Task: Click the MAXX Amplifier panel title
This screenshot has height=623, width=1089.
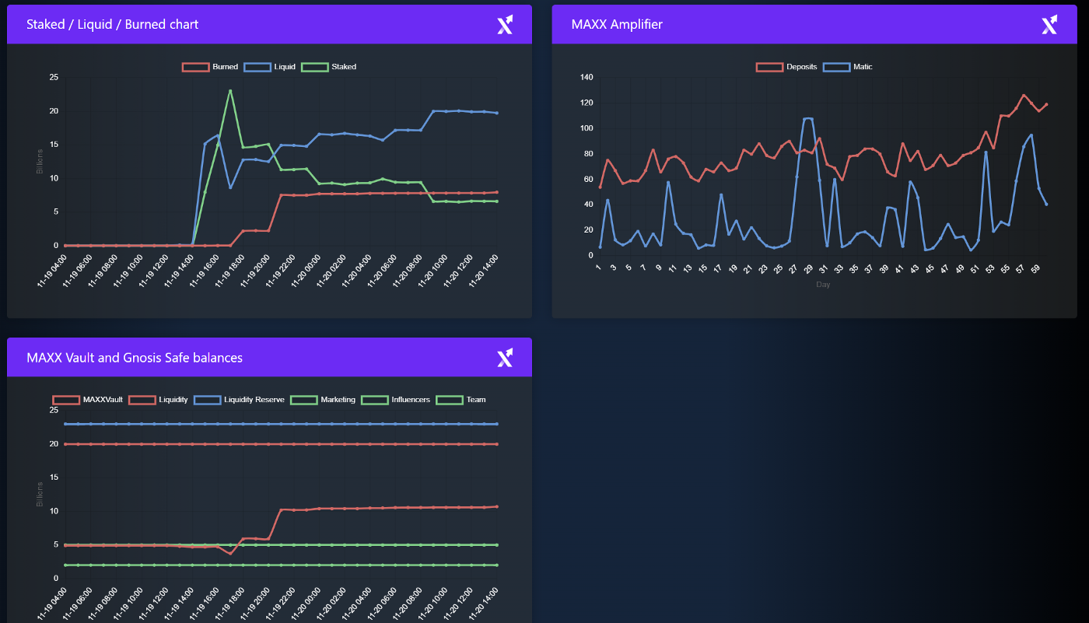Action: tap(617, 25)
